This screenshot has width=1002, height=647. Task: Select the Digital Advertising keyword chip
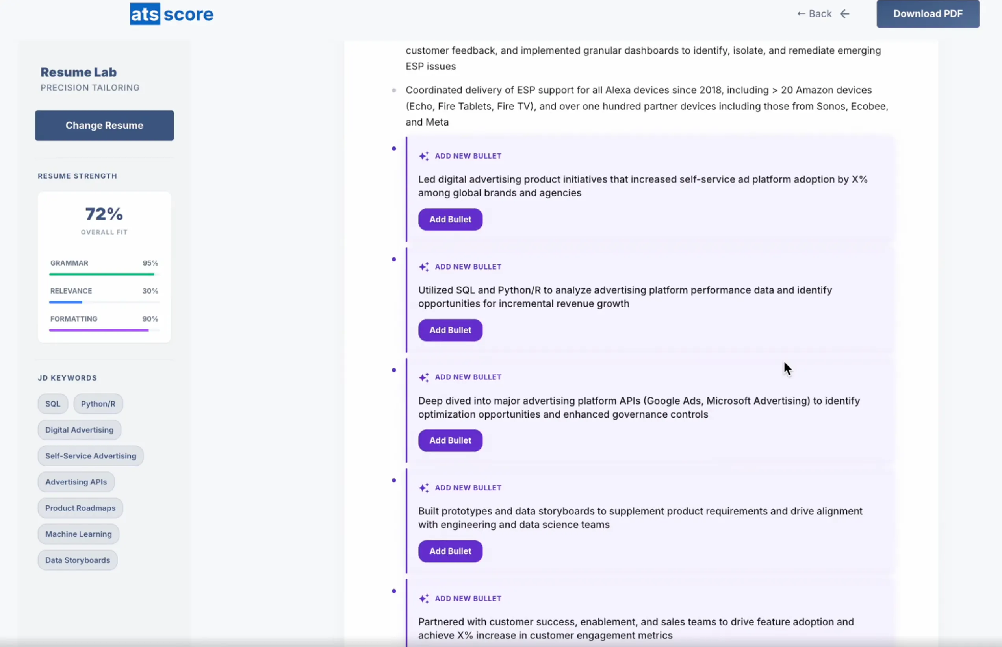tap(80, 430)
